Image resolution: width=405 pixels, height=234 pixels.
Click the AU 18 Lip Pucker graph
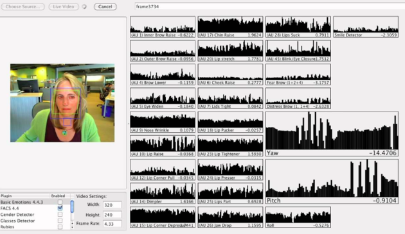(230, 122)
